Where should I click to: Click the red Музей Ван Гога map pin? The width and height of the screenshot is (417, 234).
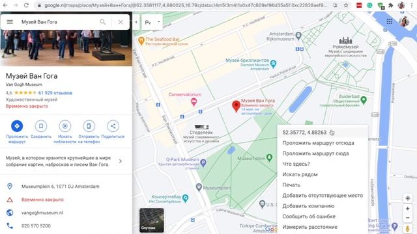point(236,106)
